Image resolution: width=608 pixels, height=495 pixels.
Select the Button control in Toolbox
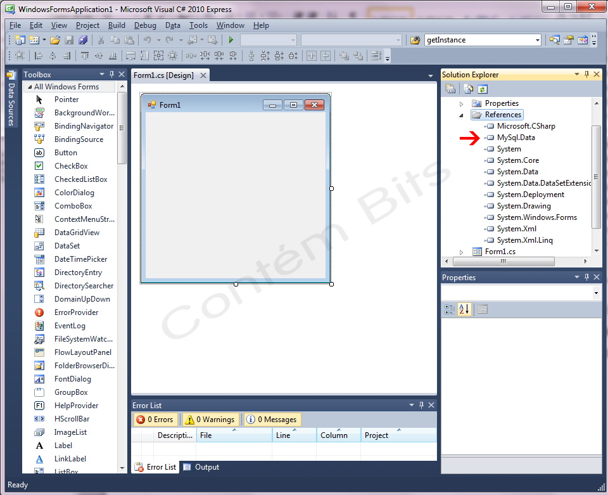pos(65,153)
